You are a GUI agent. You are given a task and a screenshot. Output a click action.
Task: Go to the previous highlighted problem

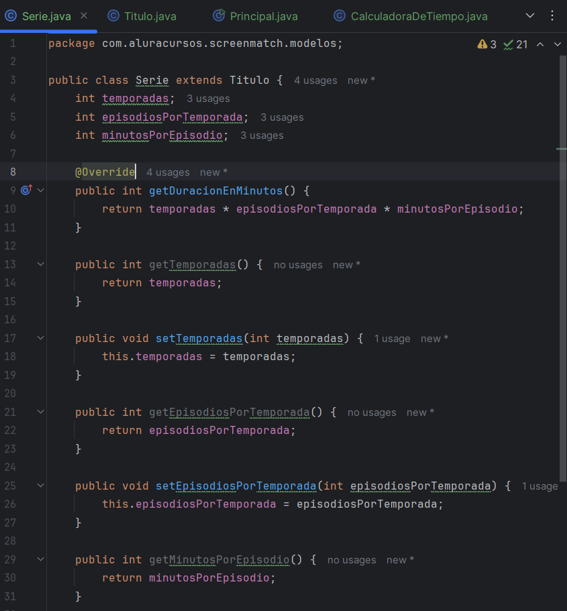(540, 44)
